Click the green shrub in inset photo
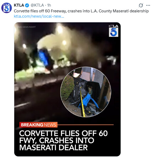Image resolution: width=152 pixels, height=159 pixels. (68, 88)
